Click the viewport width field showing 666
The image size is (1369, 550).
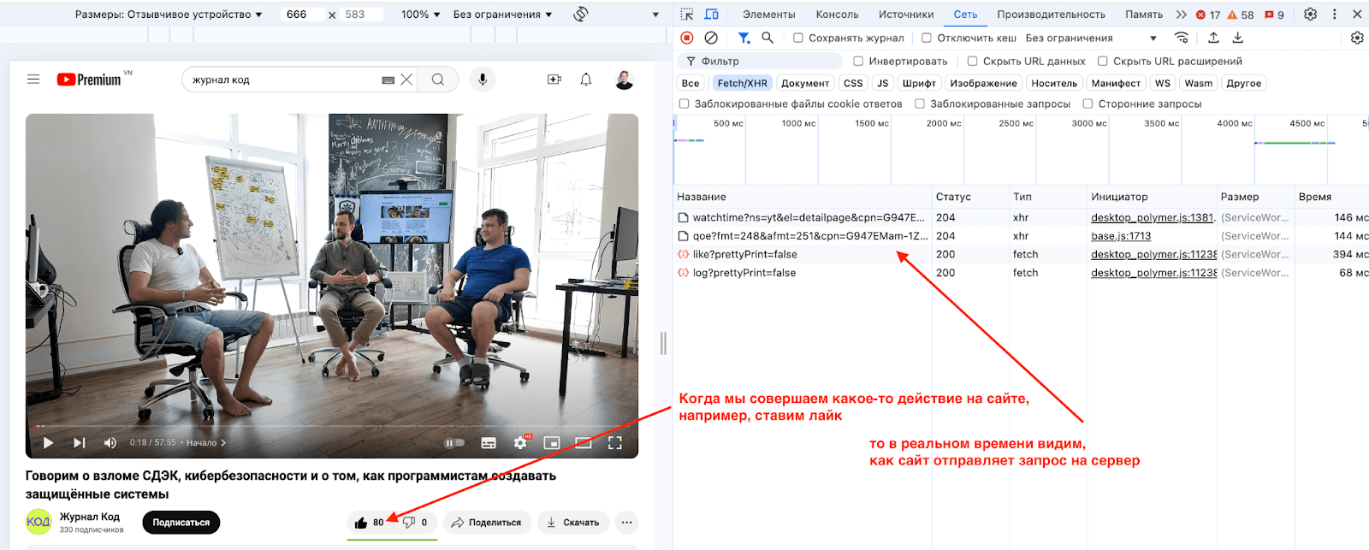point(302,15)
